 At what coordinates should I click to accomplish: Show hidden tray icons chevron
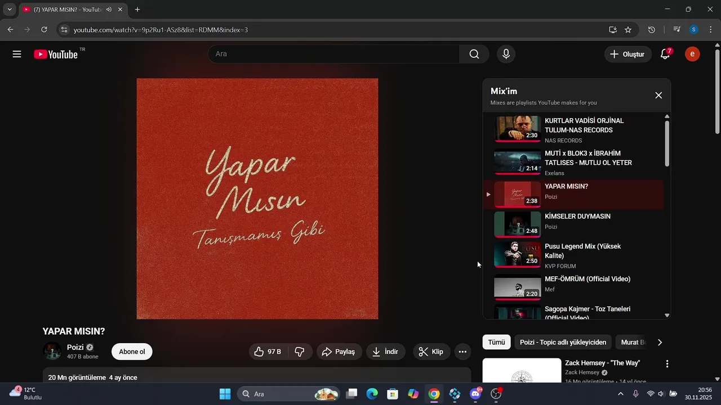point(621,394)
